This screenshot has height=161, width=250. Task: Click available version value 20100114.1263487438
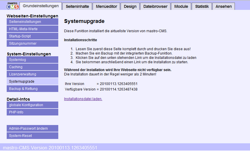[119, 89]
